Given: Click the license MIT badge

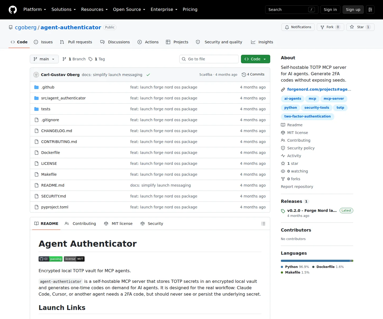Looking at the screenshot, I should 74,259.
